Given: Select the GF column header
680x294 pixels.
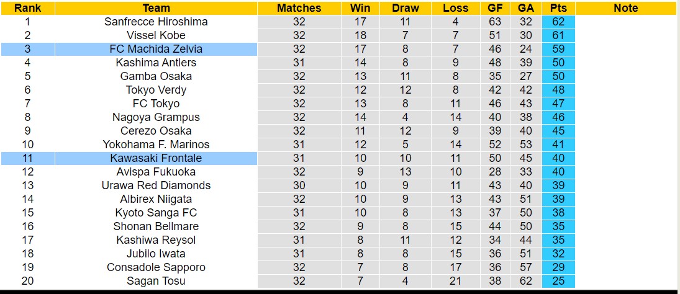Looking at the screenshot, I should tap(496, 8).
